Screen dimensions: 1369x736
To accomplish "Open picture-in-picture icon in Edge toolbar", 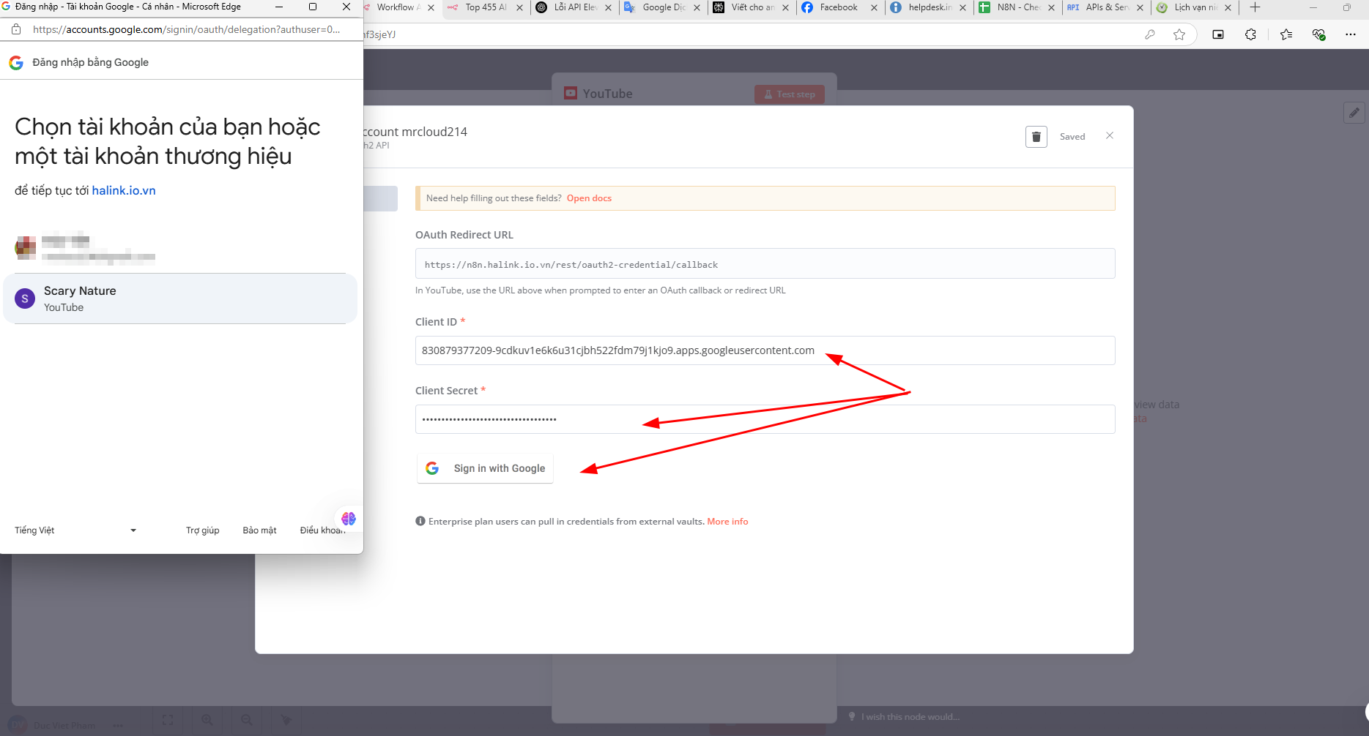I will [1218, 34].
